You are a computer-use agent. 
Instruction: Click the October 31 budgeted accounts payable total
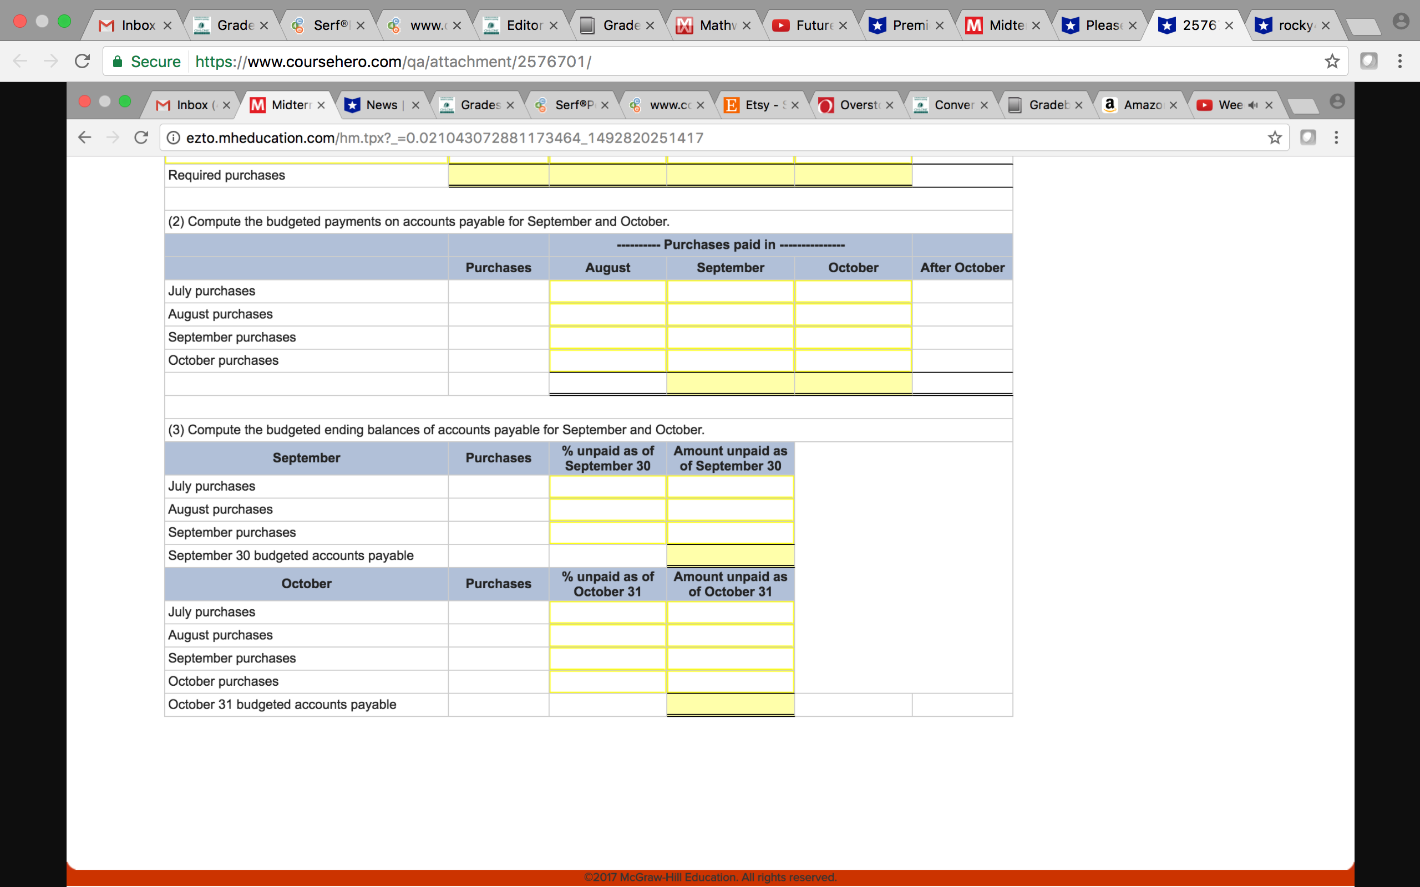click(x=730, y=704)
